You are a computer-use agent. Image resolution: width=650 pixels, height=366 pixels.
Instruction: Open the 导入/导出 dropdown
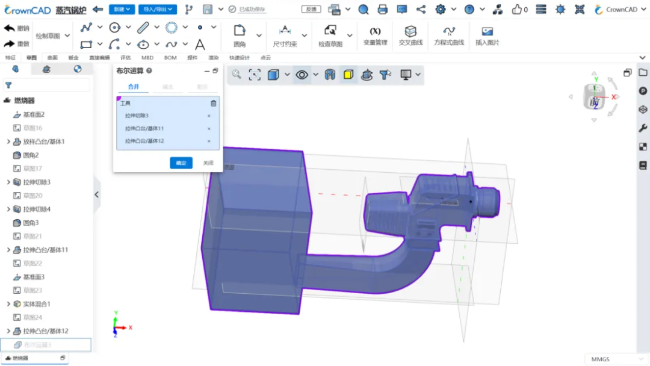158,9
